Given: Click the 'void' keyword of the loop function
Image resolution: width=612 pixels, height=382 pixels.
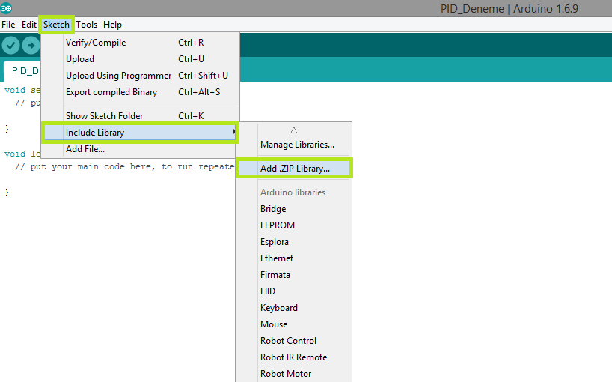Looking at the screenshot, I should coord(15,154).
